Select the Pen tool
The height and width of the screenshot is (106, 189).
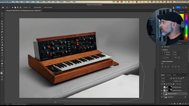click(x=2, y=53)
